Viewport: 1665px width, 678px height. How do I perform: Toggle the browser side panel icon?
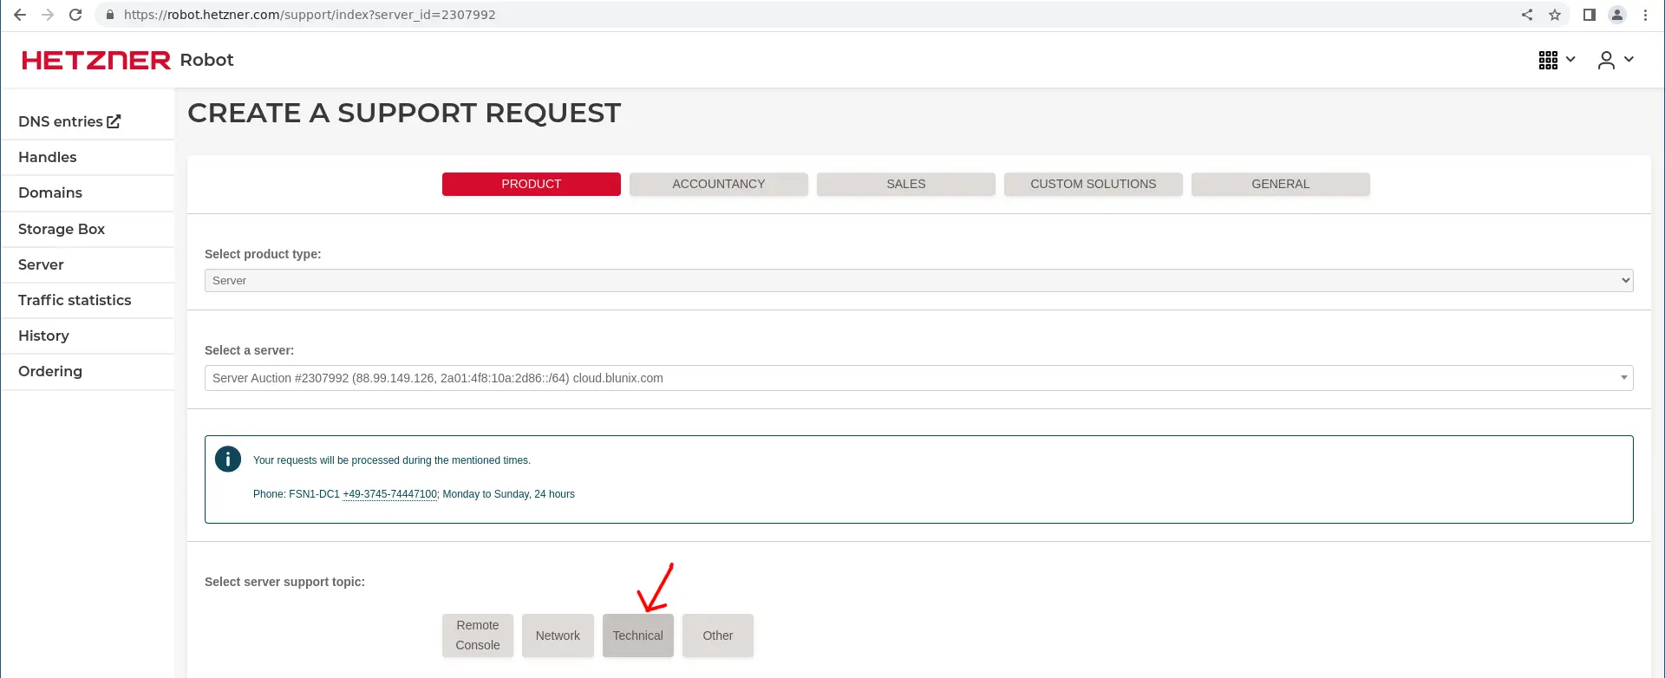tap(1589, 15)
